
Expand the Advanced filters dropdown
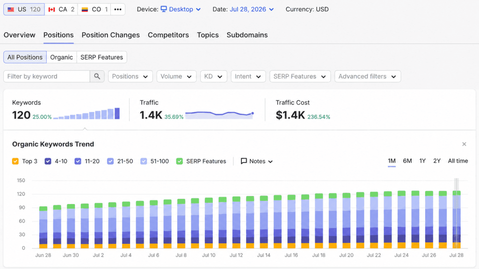(368, 76)
